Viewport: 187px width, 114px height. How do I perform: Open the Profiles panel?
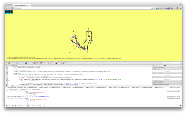coord(51,63)
